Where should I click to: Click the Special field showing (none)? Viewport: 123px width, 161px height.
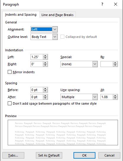76,64
